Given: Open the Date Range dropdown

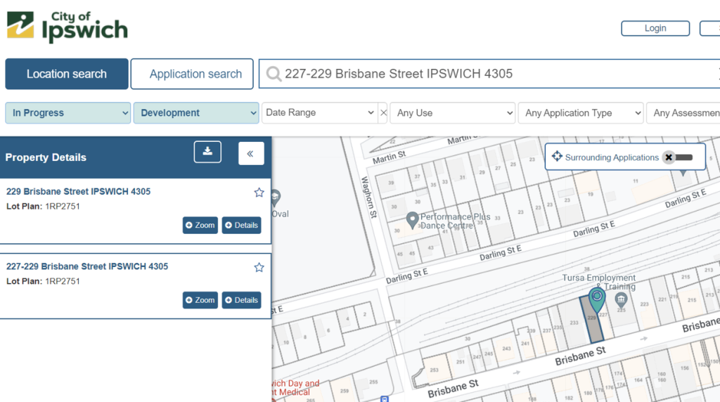Looking at the screenshot, I should (320, 113).
